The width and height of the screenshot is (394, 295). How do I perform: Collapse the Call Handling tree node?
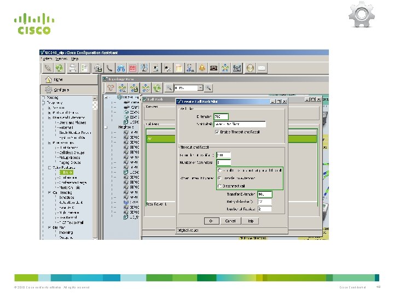(x=49, y=193)
